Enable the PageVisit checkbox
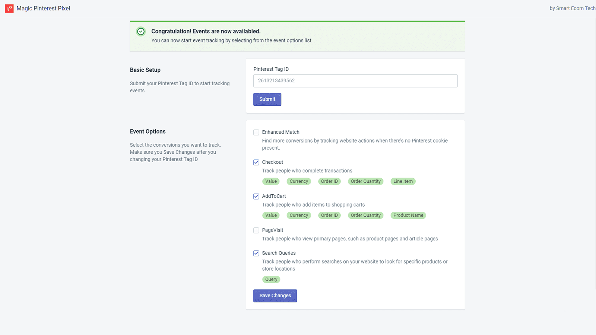Image resolution: width=596 pixels, height=335 pixels. (x=256, y=230)
